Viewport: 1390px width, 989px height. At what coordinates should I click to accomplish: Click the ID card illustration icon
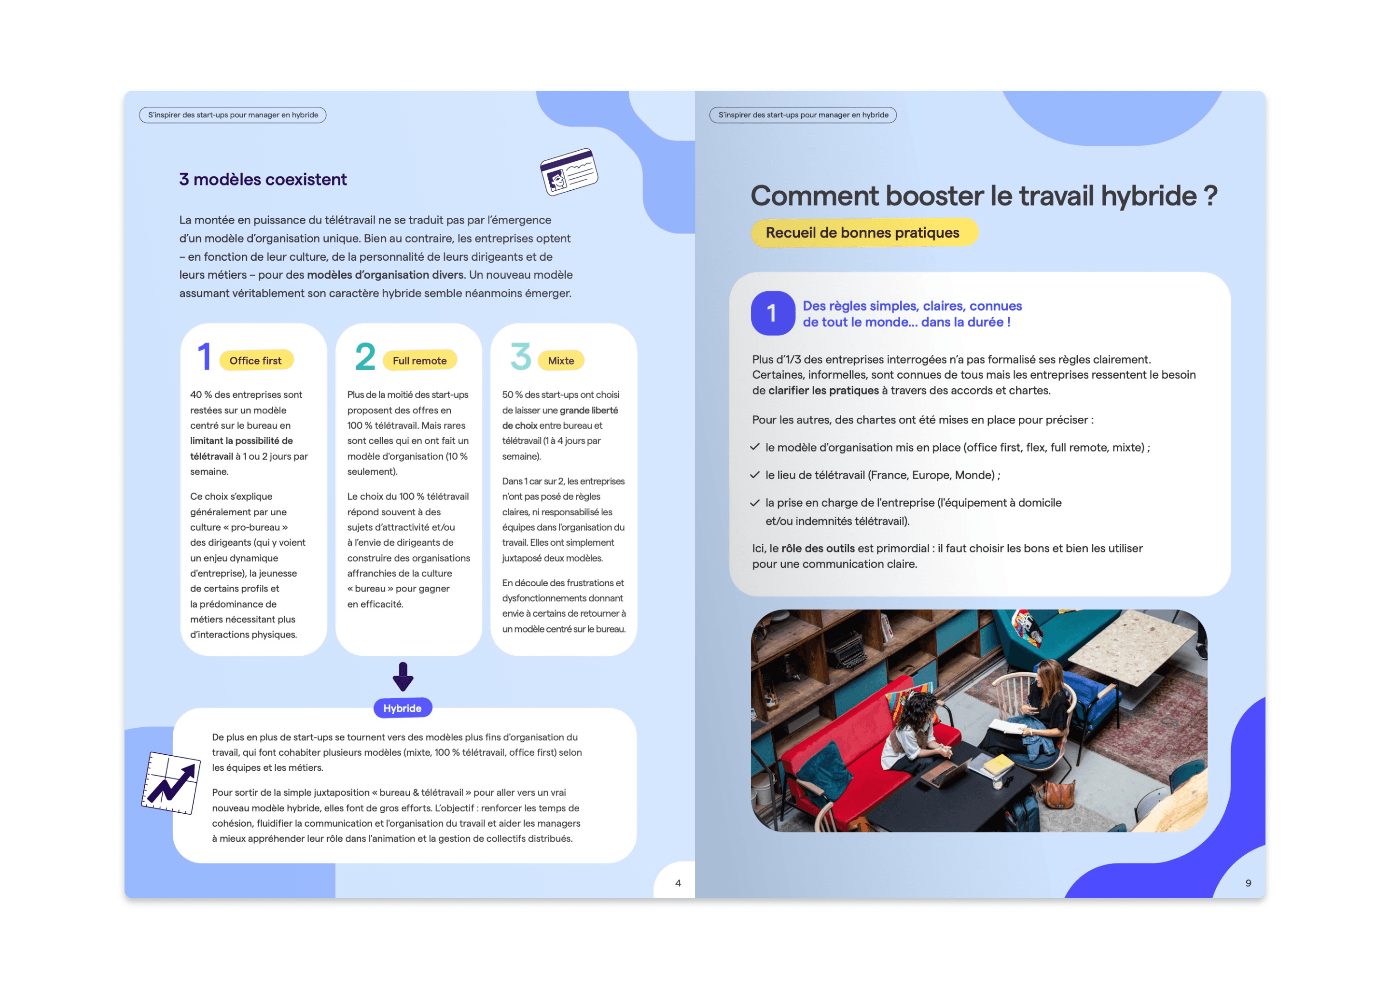tap(569, 171)
